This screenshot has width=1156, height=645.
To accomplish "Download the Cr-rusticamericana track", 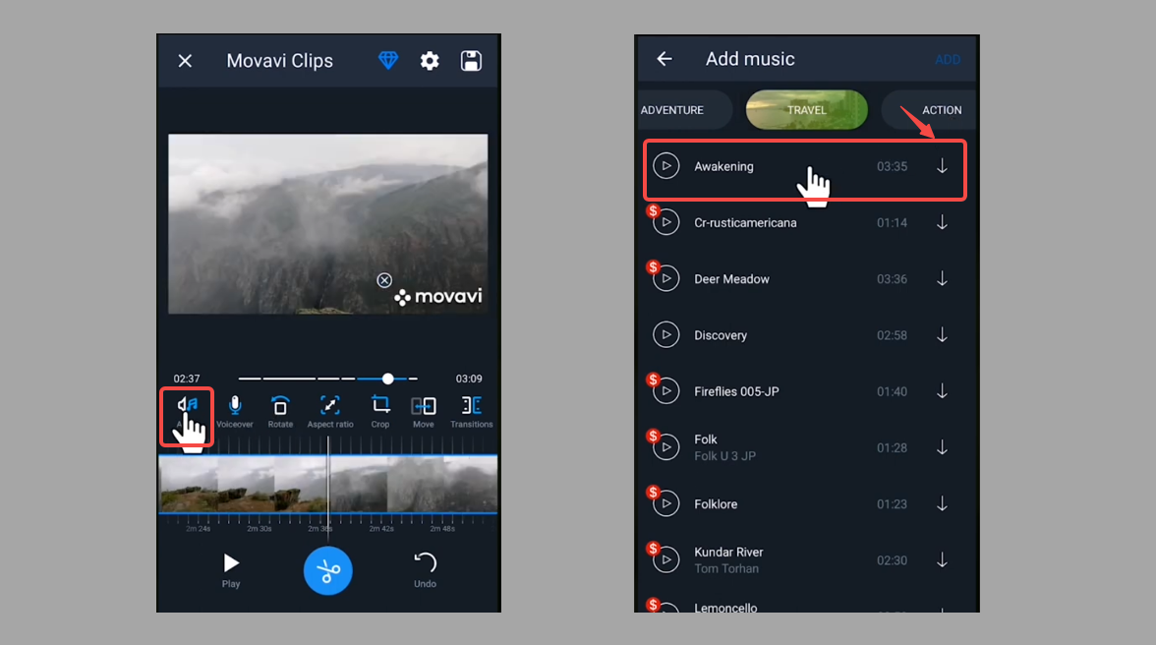I will tap(942, 222).
